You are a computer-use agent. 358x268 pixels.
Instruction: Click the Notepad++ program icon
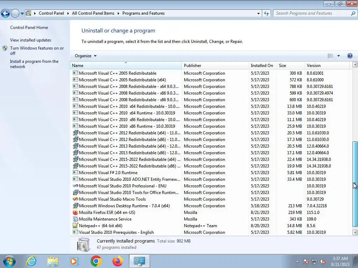76,226
